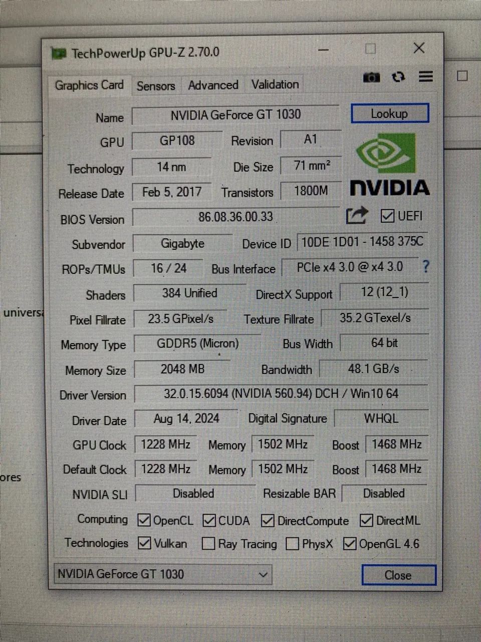Switch to the Sensors tab
The height and width of the screenshot is (642, 481).
pyautogui.click(x=156, y=86)
